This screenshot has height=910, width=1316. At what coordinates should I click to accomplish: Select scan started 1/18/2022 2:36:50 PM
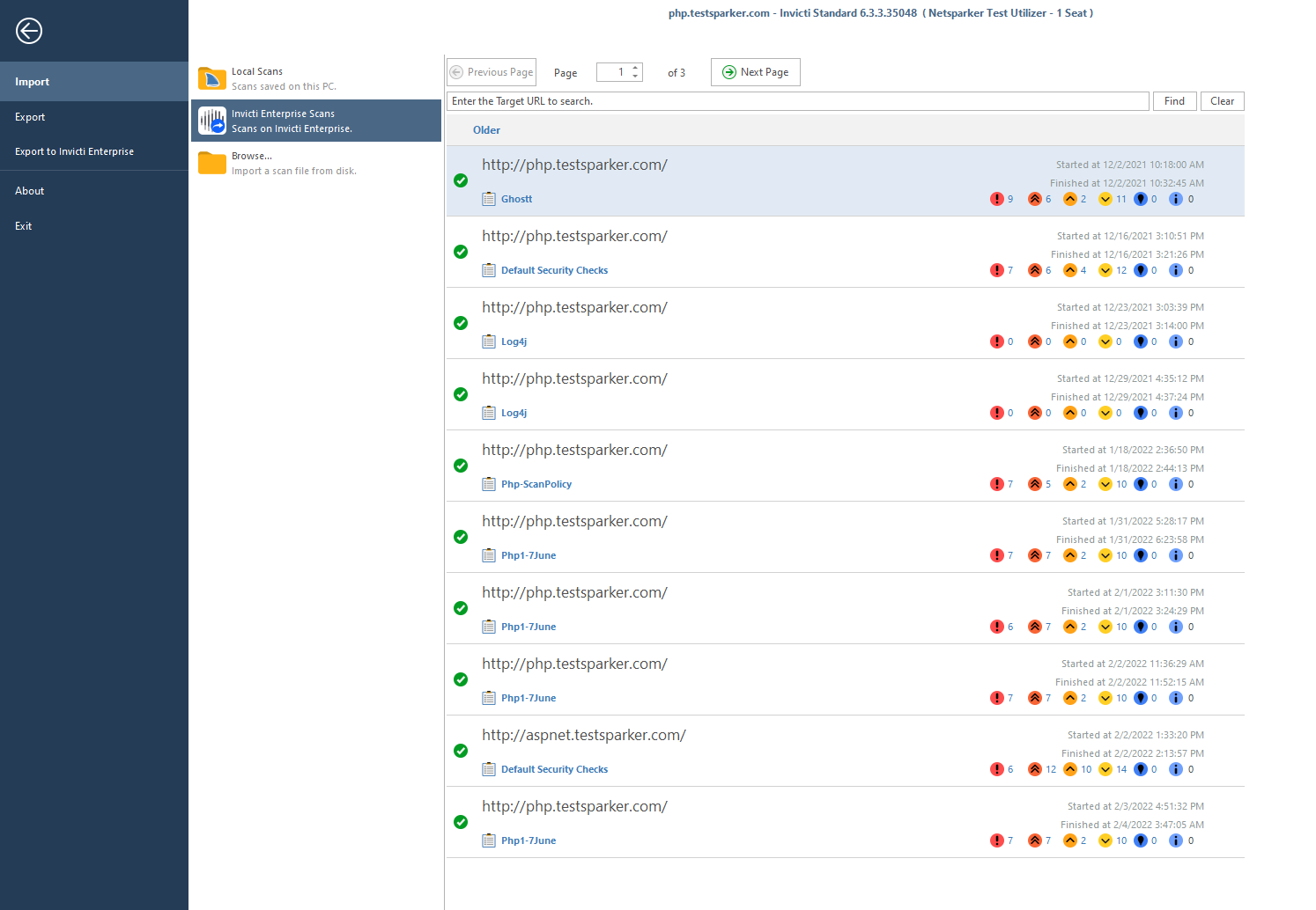click(846, 466)
